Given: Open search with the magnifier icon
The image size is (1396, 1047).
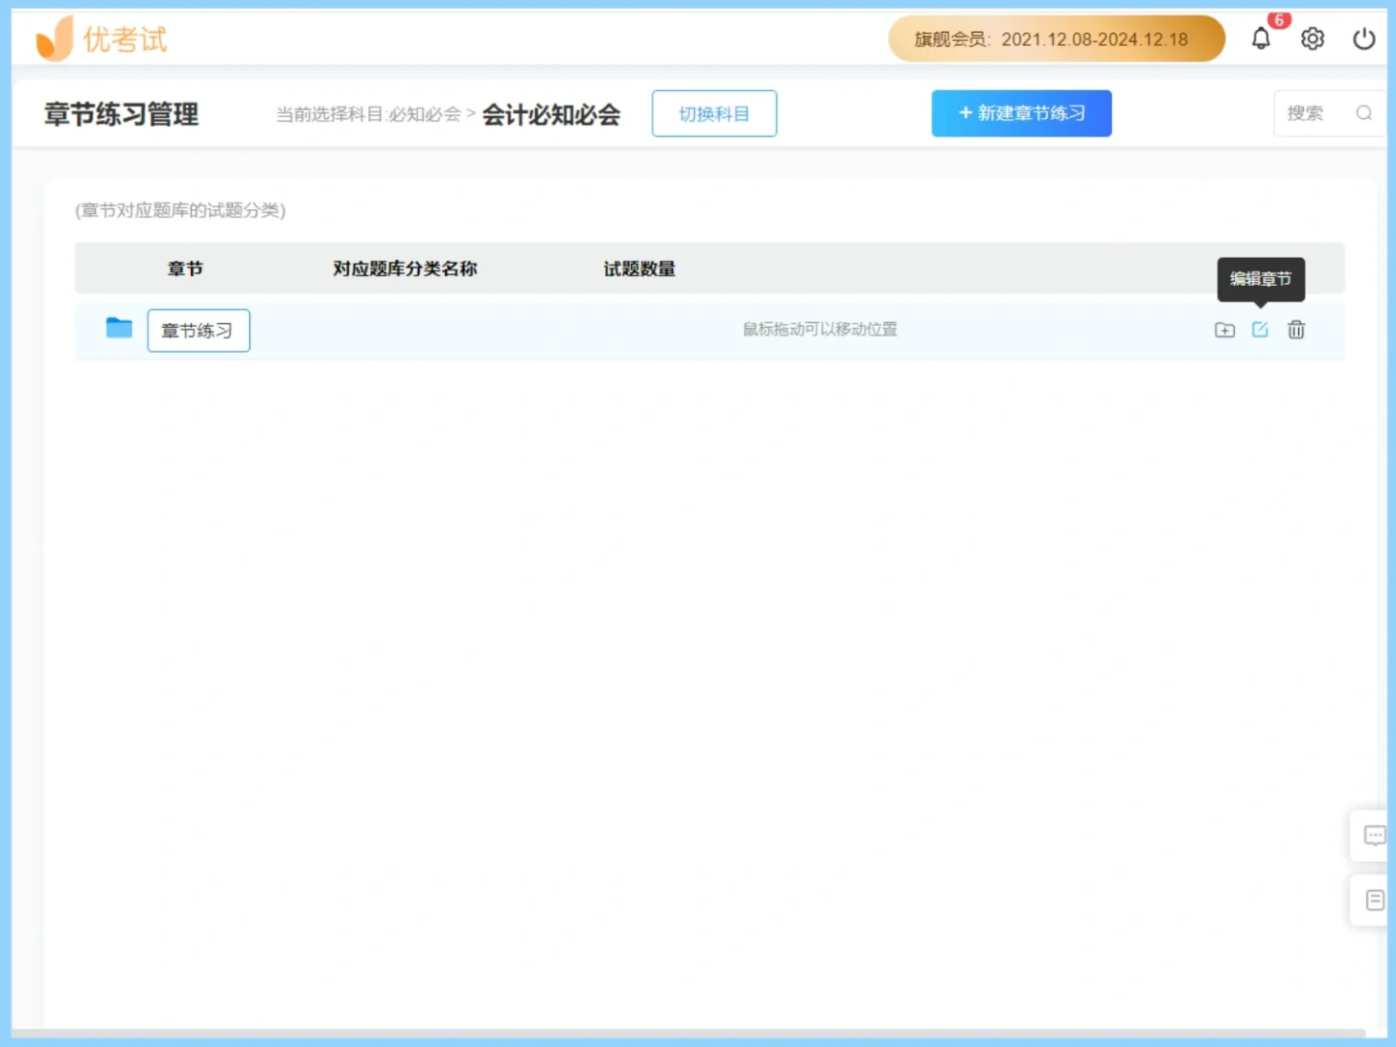Looking at the screenshot, I should tap(1364, 112).
